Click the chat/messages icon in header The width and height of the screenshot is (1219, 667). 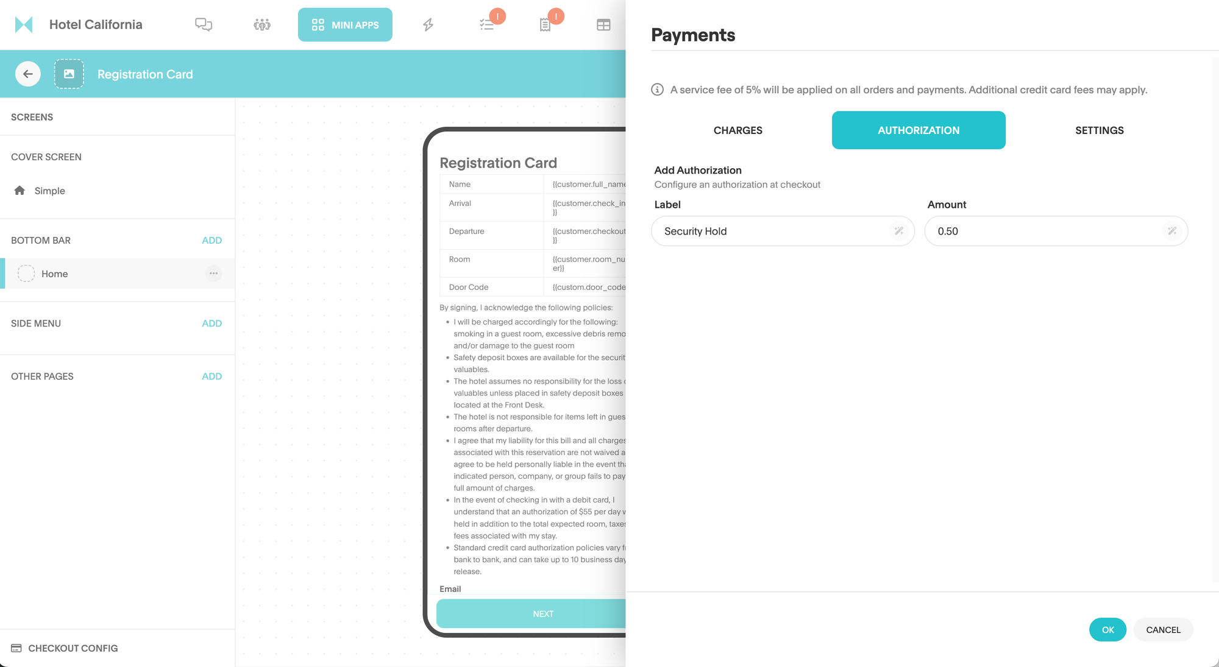click(x=205, y=24)
